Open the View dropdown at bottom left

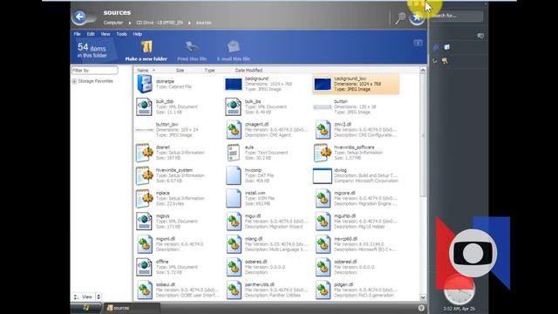pyautogui.click(x=87, y=297)
